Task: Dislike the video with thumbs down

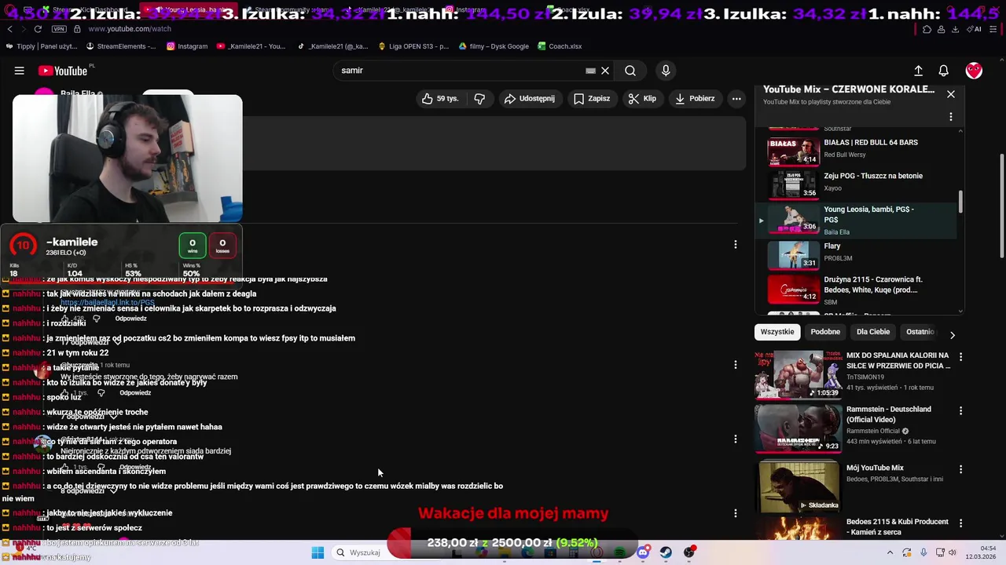Action: 479,99
